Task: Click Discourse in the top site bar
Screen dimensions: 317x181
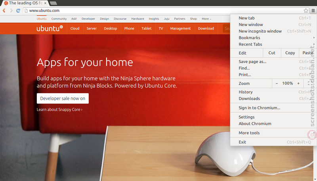Action: [120, 19]
